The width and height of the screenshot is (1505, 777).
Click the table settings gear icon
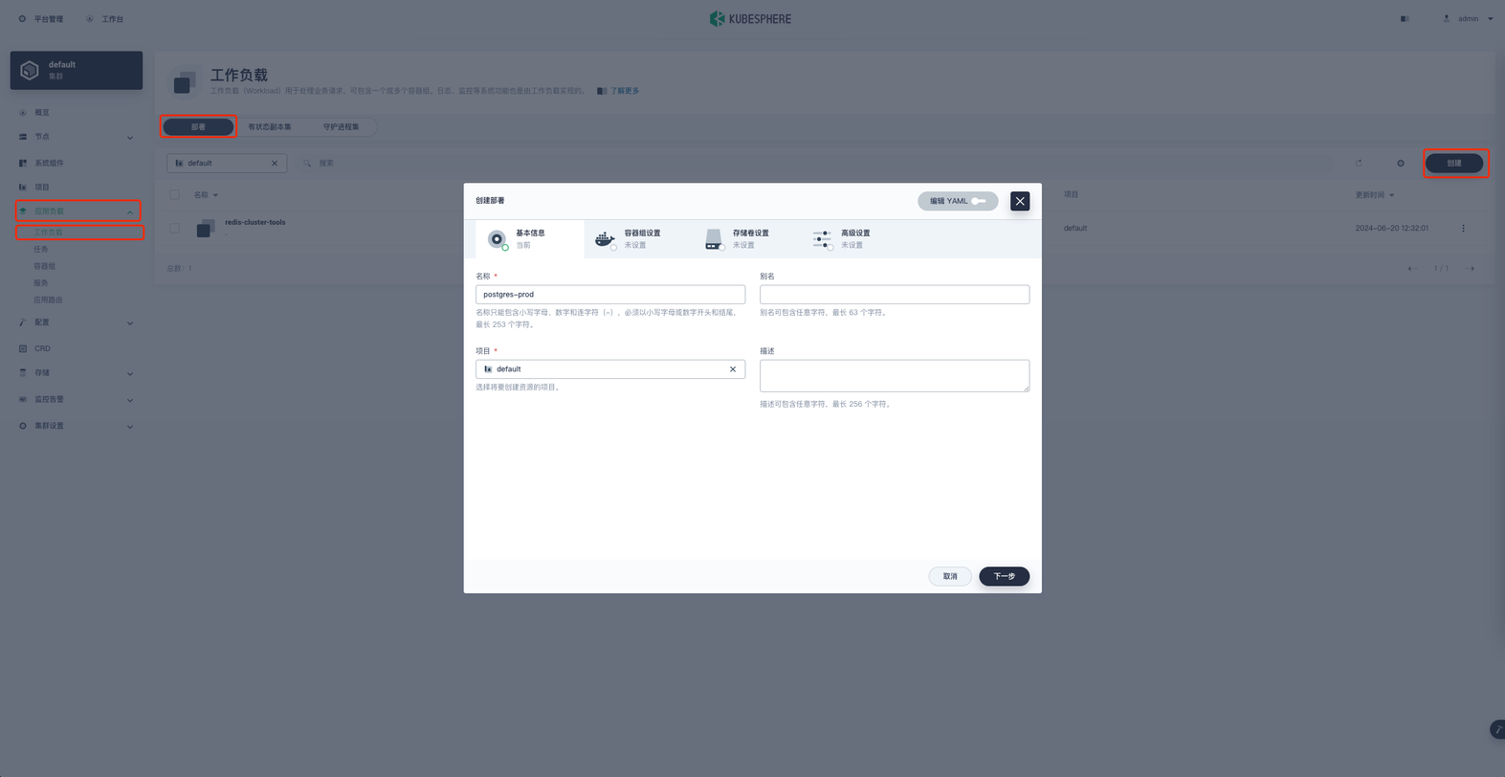1401,164
